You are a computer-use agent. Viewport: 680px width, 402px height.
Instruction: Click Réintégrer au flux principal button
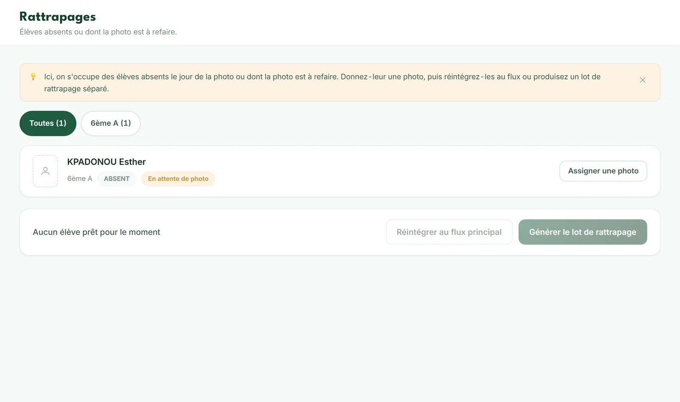tap(449, 232)
